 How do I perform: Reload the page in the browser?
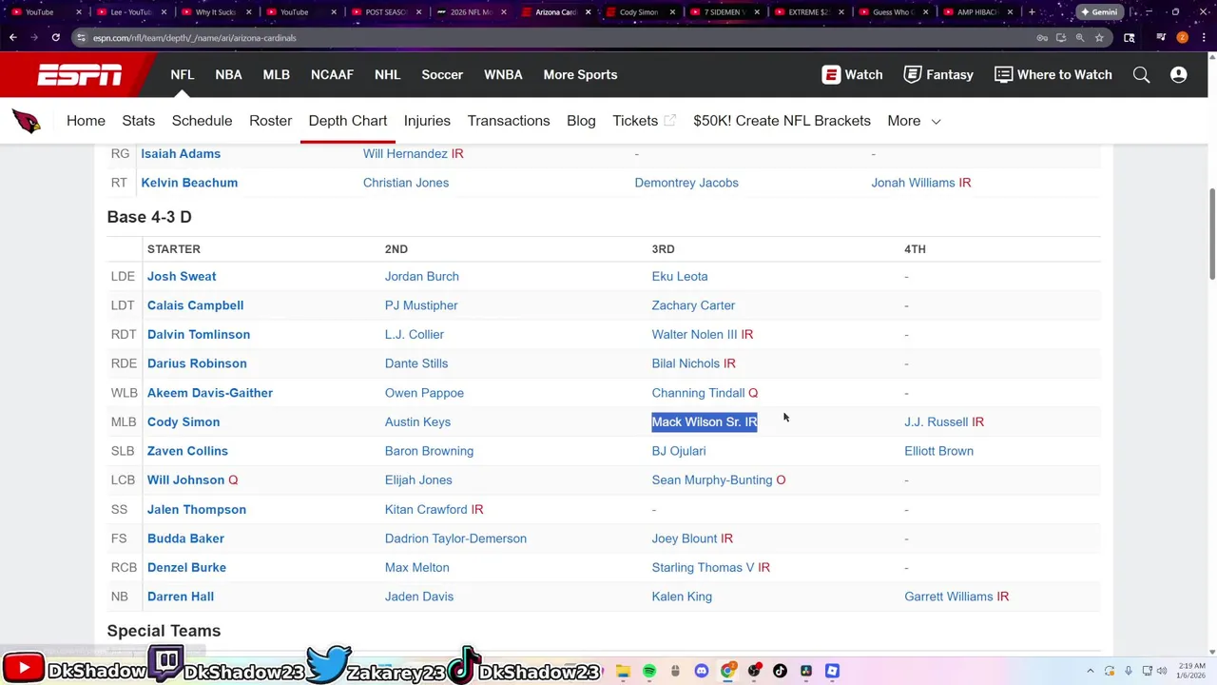coord(55,38)
